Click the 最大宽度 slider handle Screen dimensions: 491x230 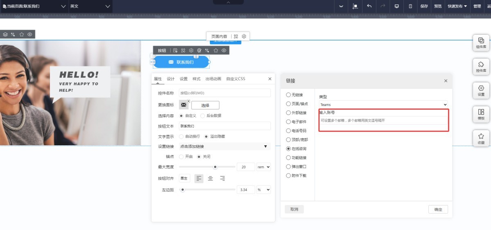(215, 167)
